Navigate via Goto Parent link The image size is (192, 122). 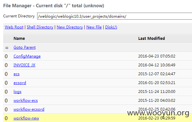coord(25,47)
